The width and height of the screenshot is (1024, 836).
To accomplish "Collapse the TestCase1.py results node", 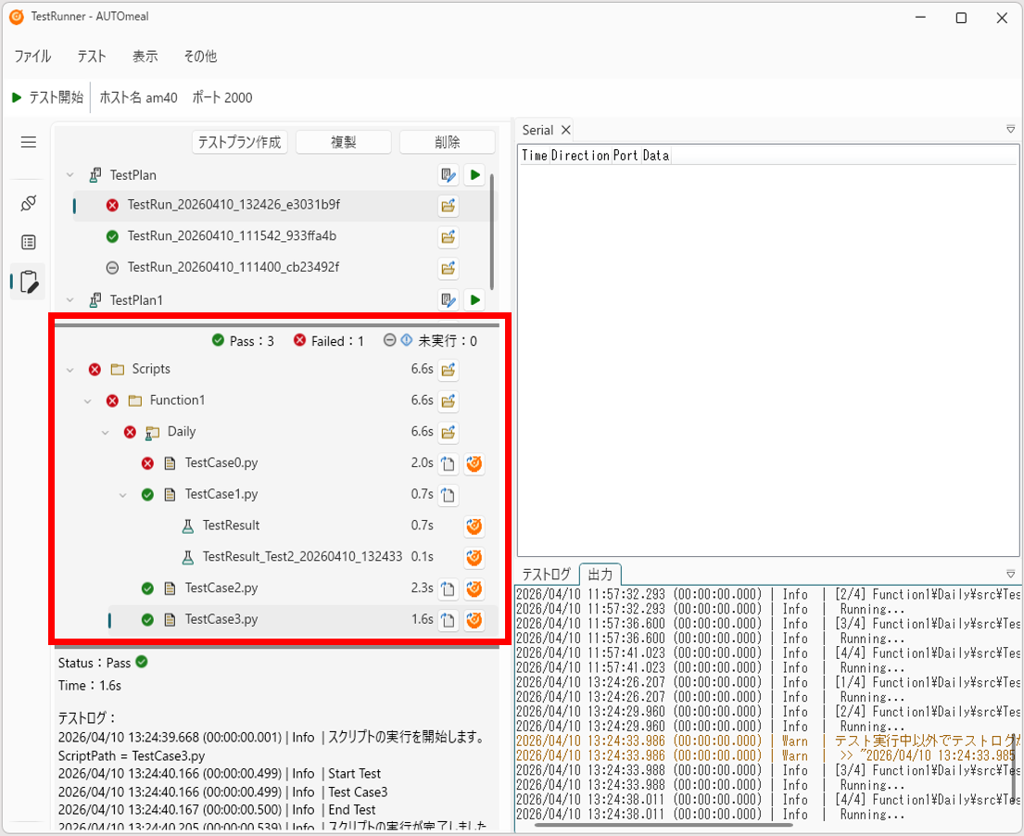I will [x=122, y=494].
